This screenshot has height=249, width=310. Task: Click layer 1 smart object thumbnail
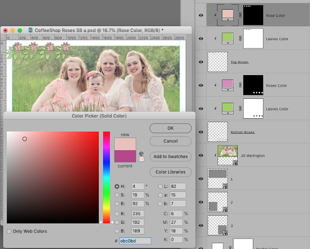click(x=217, y=179)
